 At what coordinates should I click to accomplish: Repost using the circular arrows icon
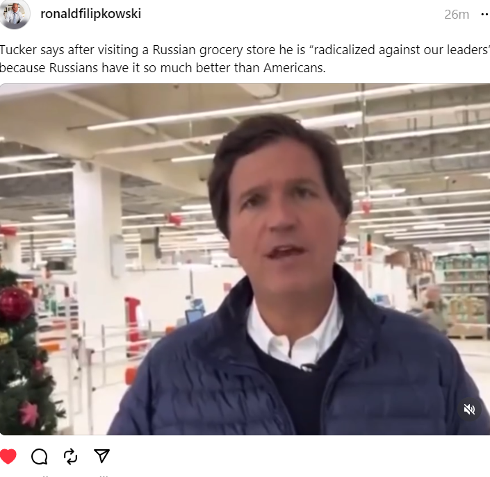[x=70, y=456]
